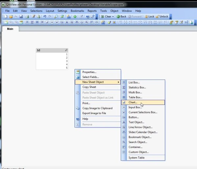The width and height of the screenshot is (197, 169).
Task: Click the Lock selections button
Action: 149,17
